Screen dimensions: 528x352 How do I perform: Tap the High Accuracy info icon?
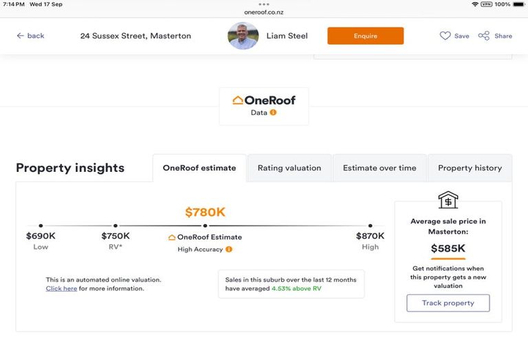tap(229, 250)
